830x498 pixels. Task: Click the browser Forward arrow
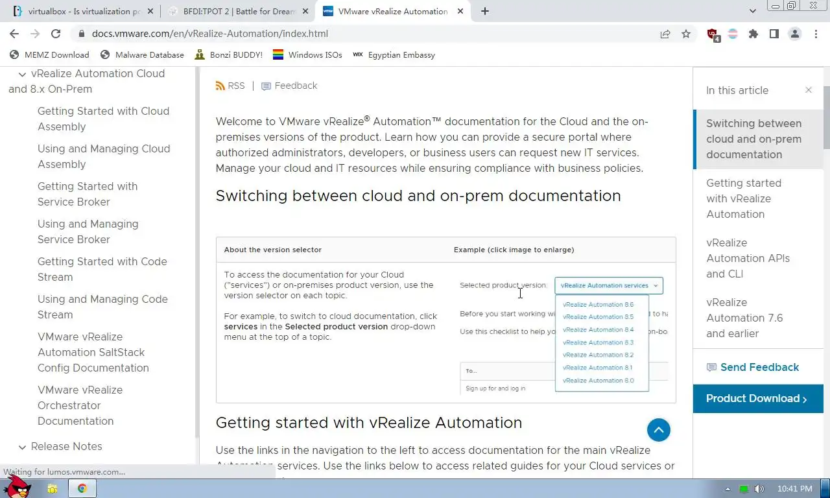pos(35,34)
